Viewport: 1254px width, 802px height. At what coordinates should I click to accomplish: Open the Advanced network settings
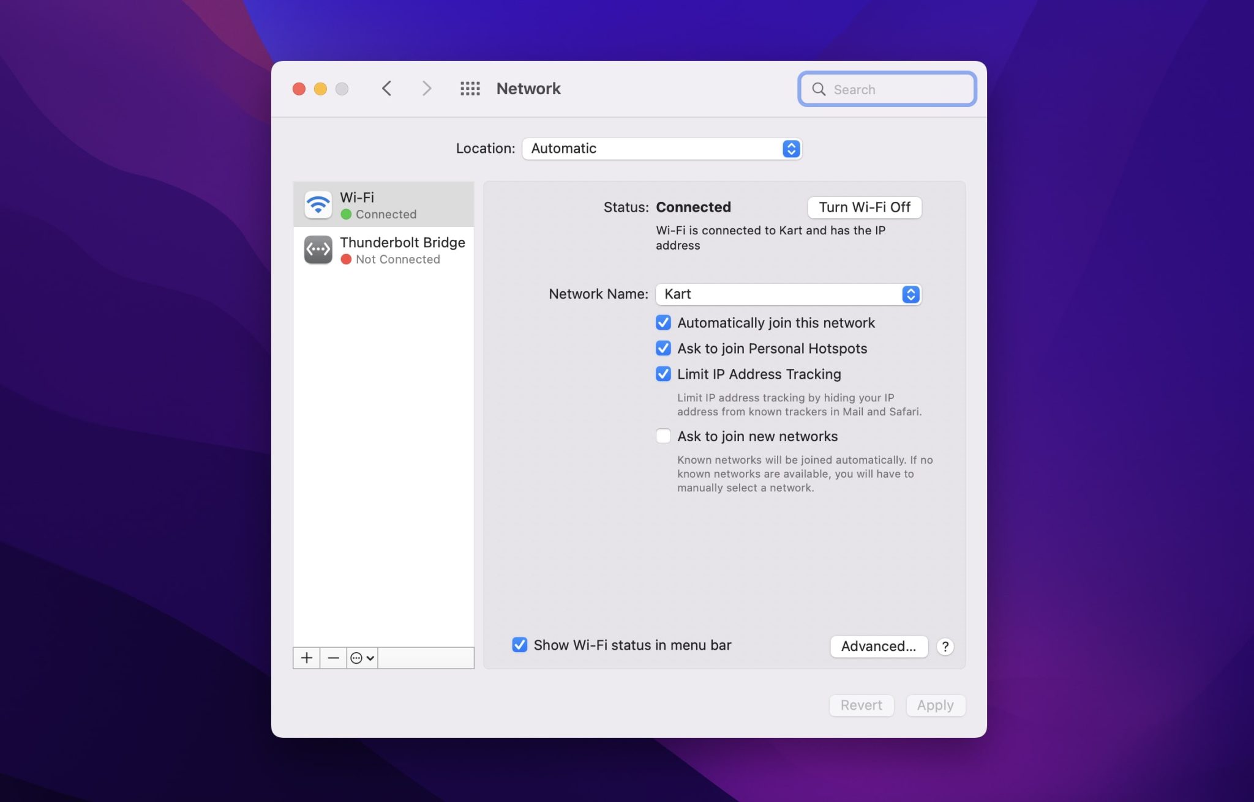click(877, 646)
